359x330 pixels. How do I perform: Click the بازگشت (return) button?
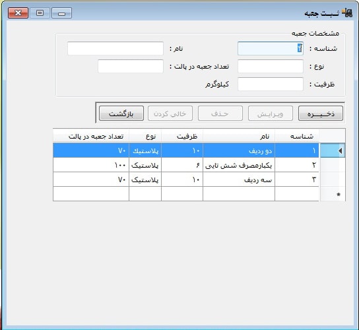point(121,114)
